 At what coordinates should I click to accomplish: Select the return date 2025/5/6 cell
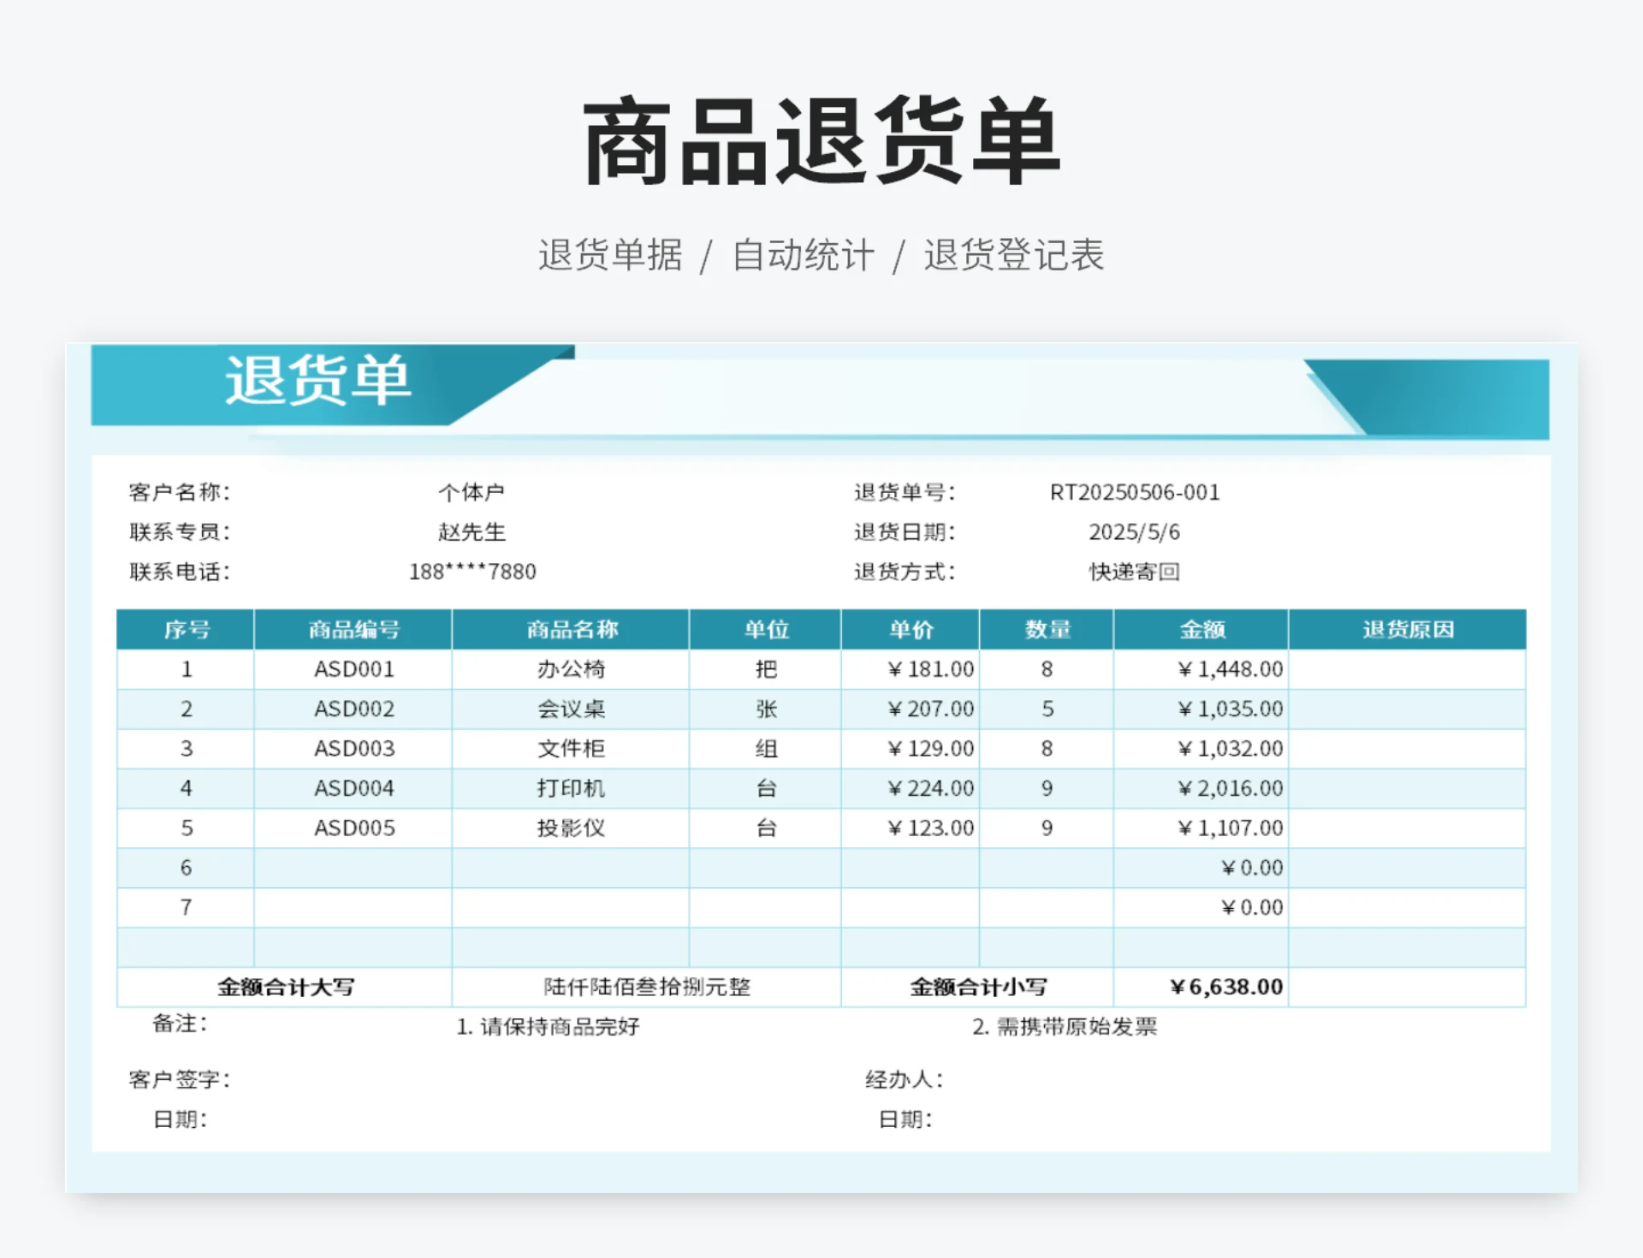coord(1134,531)
